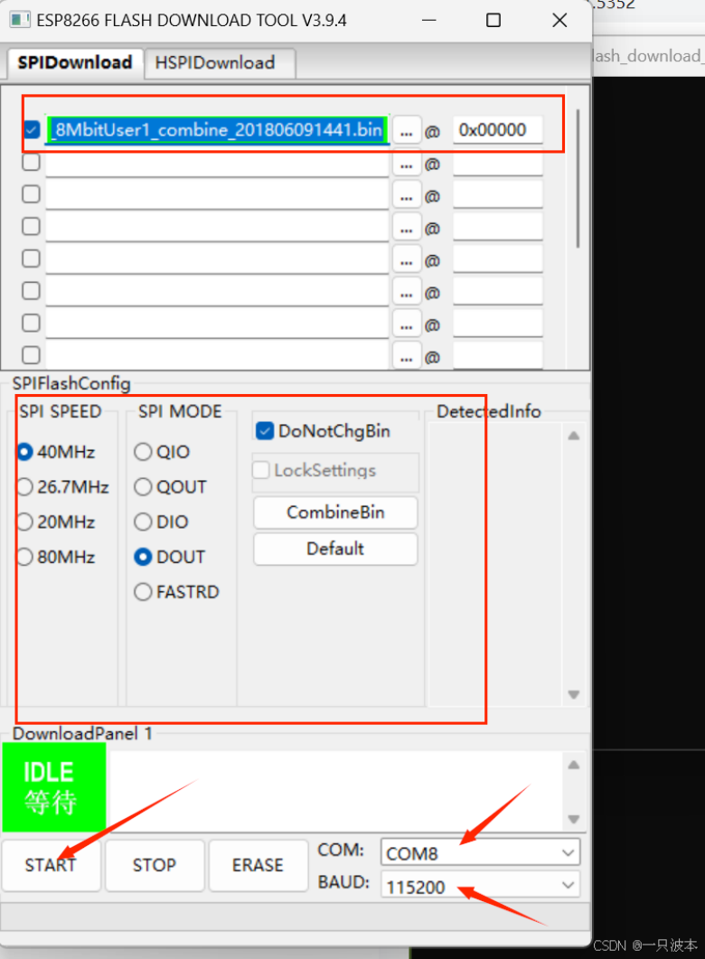Image resolution: width=705 pixels, height=959 pixels.
Task: Click download log scroll down arrow
Action: tap(574, 819)
